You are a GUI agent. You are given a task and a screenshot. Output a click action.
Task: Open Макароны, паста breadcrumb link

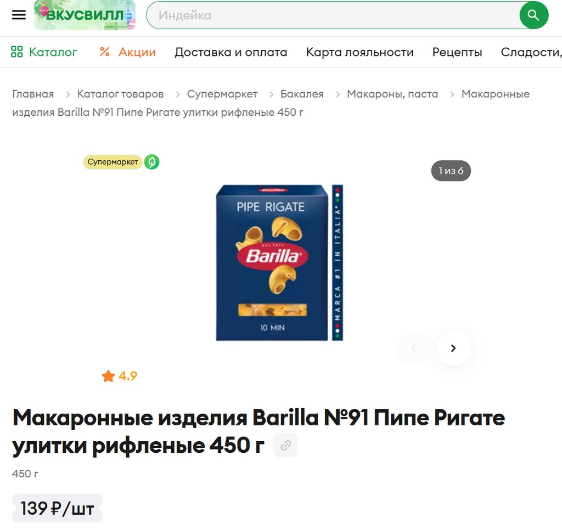point(392,94)
